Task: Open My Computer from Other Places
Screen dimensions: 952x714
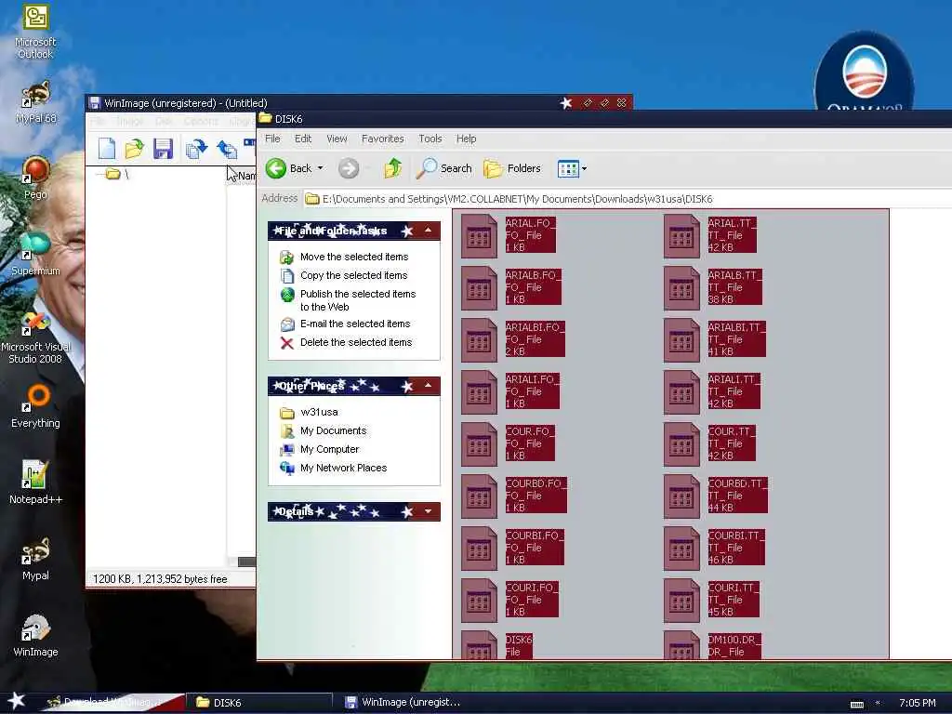Action: pos(330,449)
